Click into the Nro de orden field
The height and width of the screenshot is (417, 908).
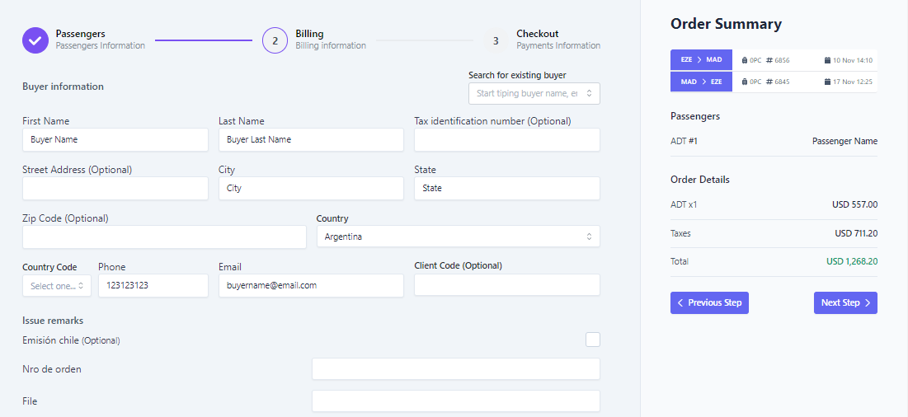(455, 369)
